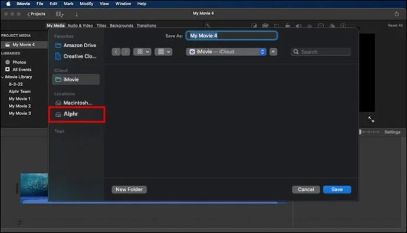The width and height of the screenshot is (407, 233).
Task: Click the Save As name field
Action: coord(232,35)
